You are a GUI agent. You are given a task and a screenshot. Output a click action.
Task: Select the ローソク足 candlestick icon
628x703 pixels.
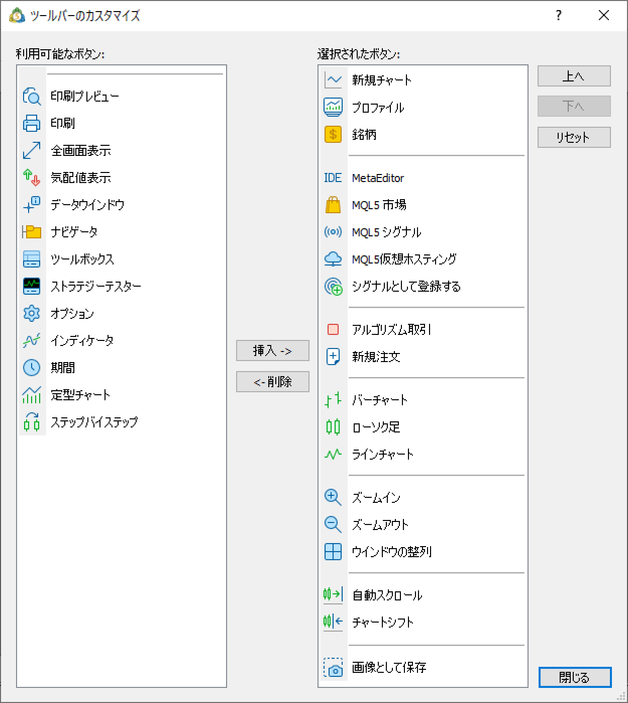333,427
